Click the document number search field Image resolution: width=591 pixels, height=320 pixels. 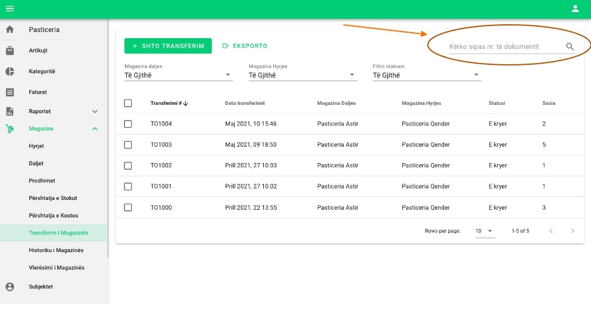coord(504,47)
